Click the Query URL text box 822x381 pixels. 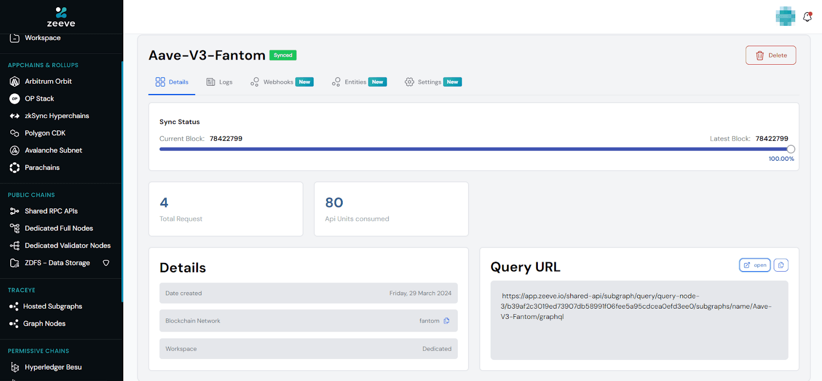[x=639, y=320]
